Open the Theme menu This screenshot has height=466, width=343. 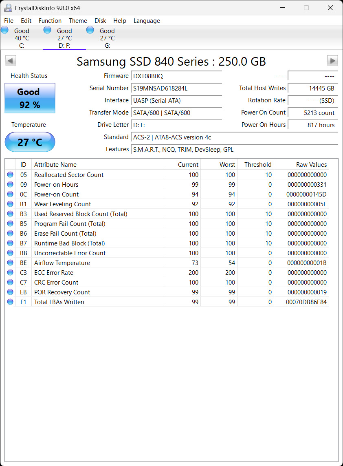click(78, 21)
